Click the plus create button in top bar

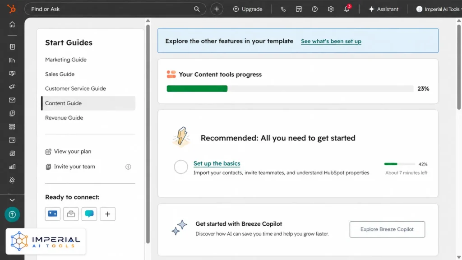pyautogui.click(x=217, y=9)
